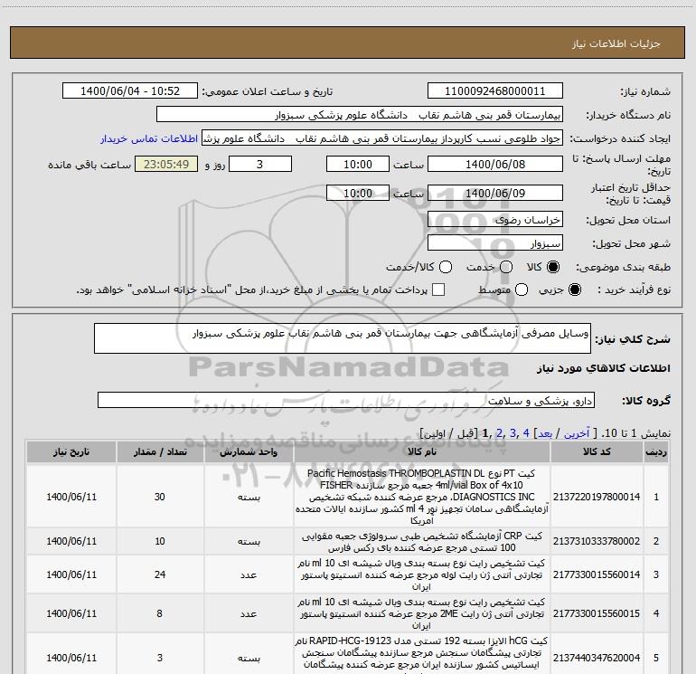Click the reply deadline hour 10:00 field
The height and width of the screenshot is (674, 696).
click(358, 164)
